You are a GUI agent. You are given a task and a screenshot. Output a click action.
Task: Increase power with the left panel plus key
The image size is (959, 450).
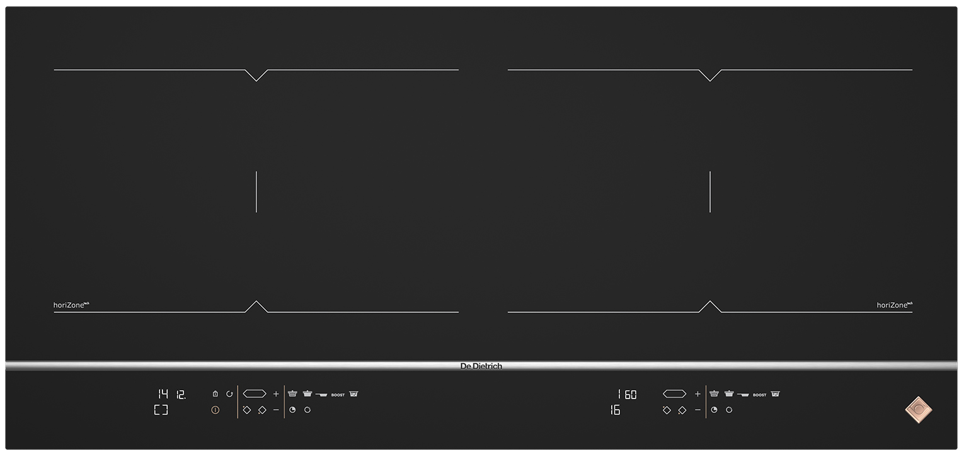coord(276,394)
